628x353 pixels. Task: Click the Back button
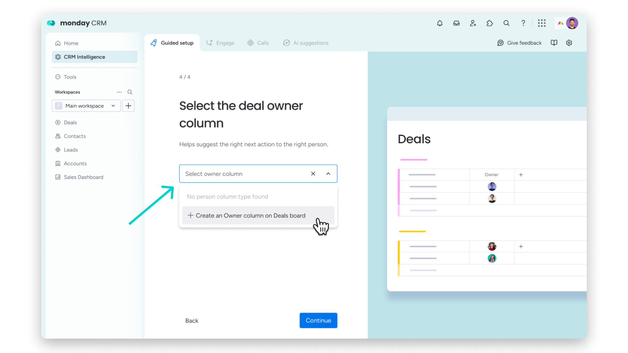pyautogui.click(x=192, y=321)
